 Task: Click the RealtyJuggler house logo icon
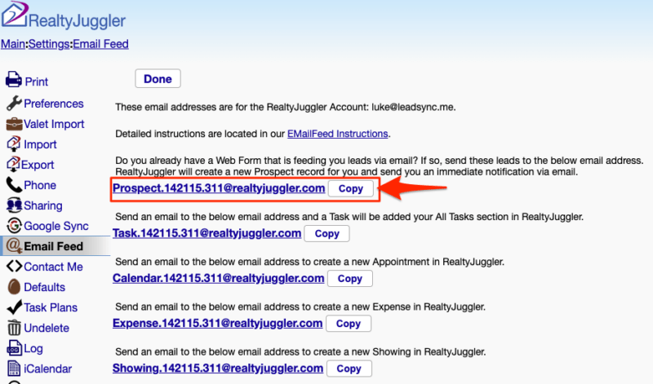coord(15,15)
